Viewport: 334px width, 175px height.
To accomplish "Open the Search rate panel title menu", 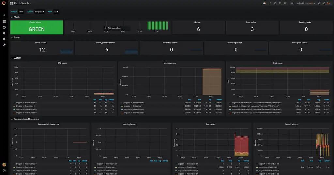I will [x=210, y=124].
